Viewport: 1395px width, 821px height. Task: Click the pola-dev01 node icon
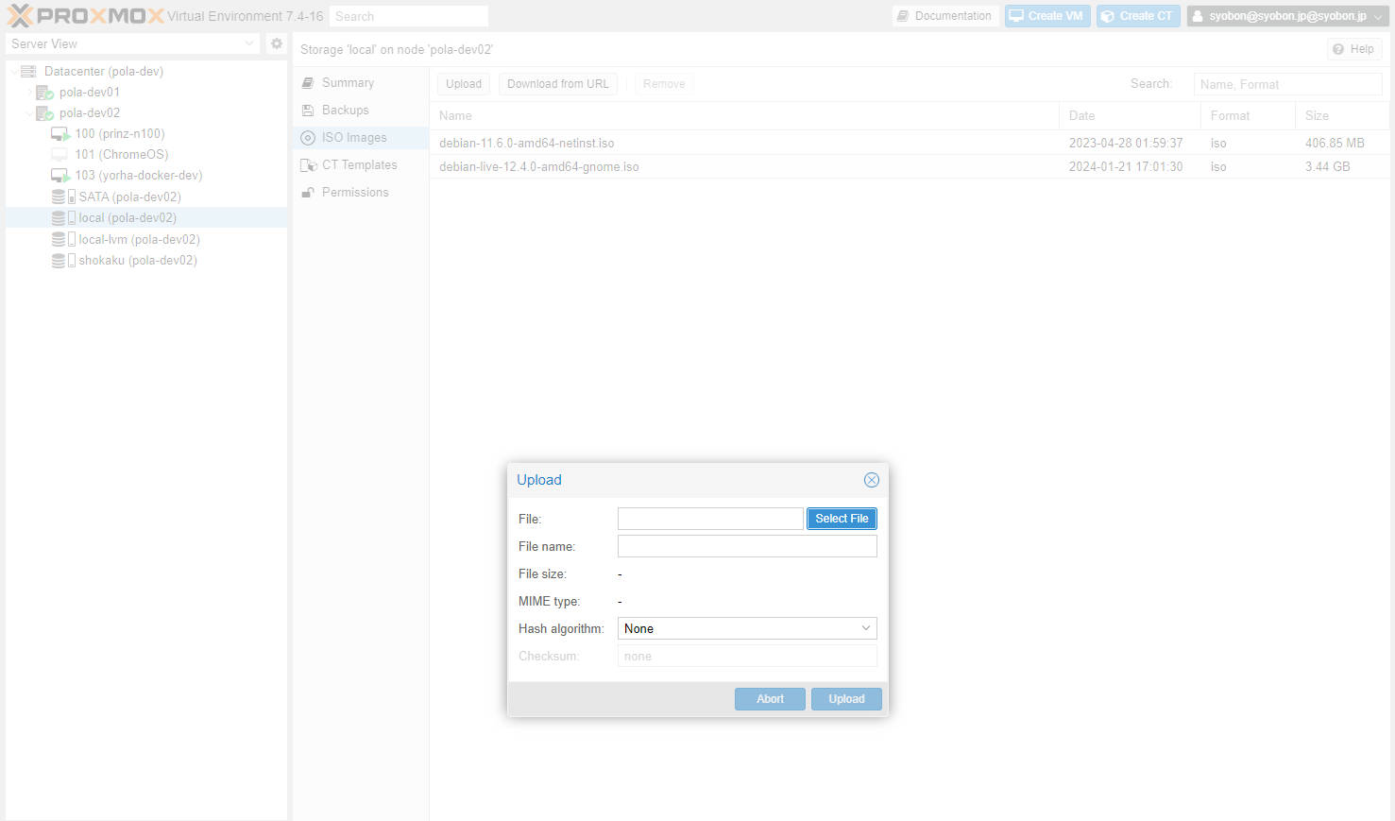click(x=44, y=93)
